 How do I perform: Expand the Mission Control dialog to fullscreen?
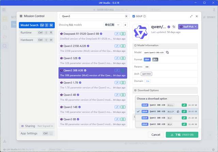point(191,16)
